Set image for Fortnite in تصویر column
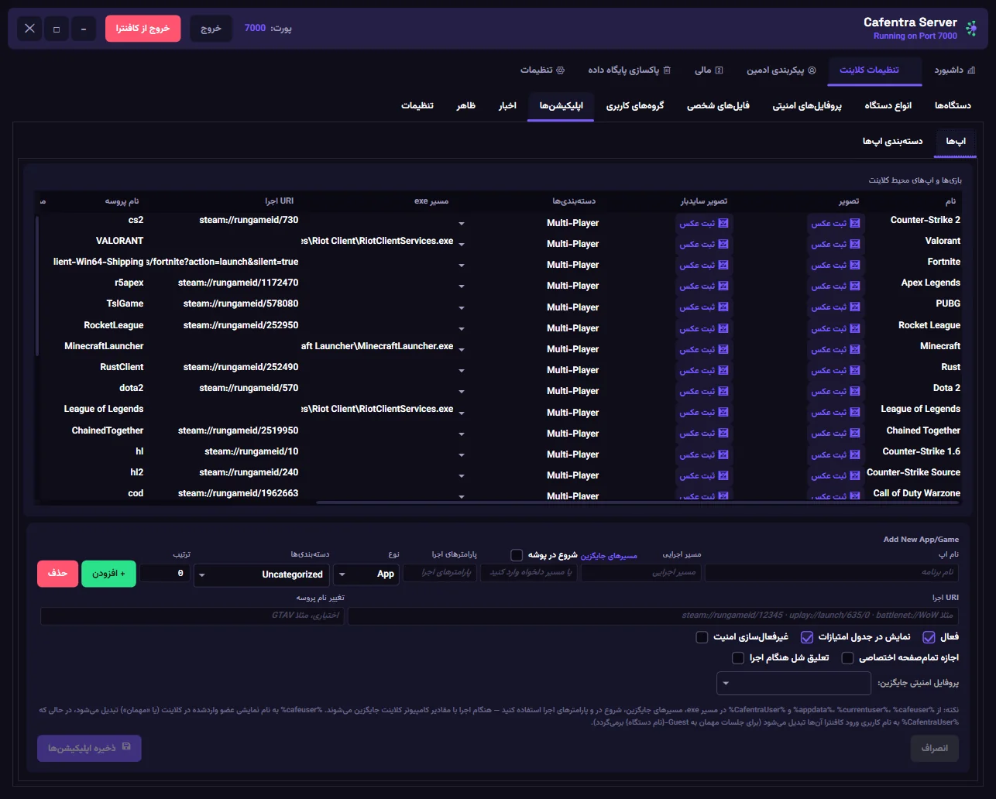The width and height of the screenshot is (996, 799). tap(836, 265)
